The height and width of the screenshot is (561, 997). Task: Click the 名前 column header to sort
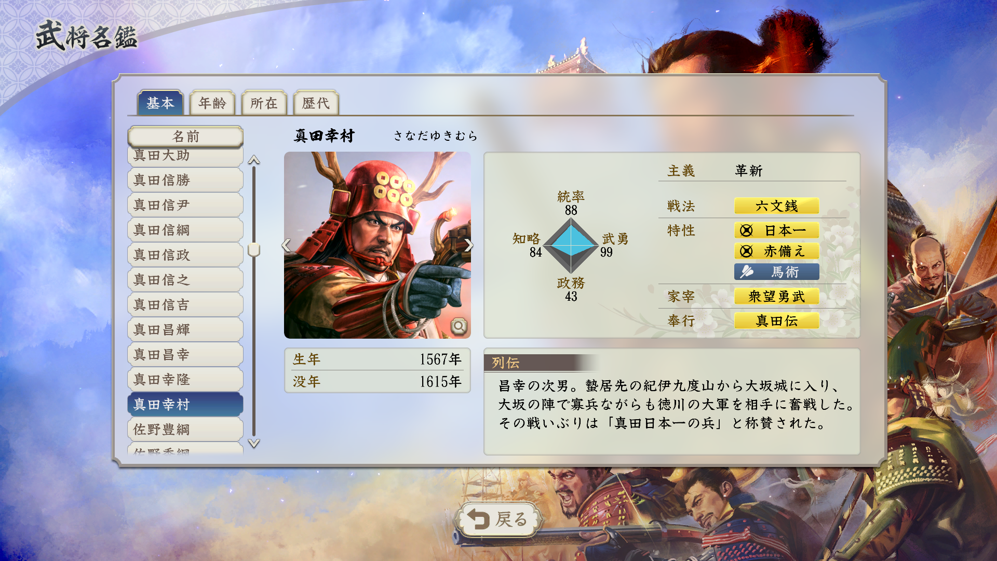click(185, 136)
